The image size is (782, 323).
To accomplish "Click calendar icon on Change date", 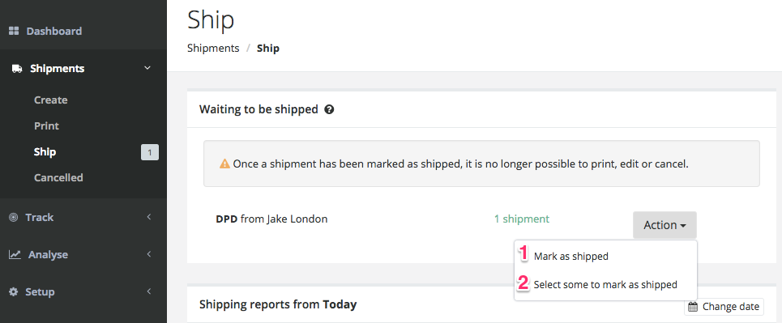I will 693,307.
